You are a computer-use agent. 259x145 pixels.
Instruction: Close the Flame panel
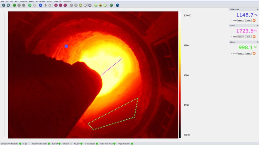click(257, 25)
